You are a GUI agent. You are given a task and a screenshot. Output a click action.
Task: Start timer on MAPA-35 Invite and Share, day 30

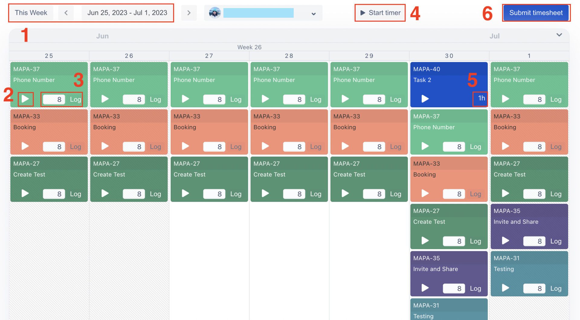coord(425,288)
